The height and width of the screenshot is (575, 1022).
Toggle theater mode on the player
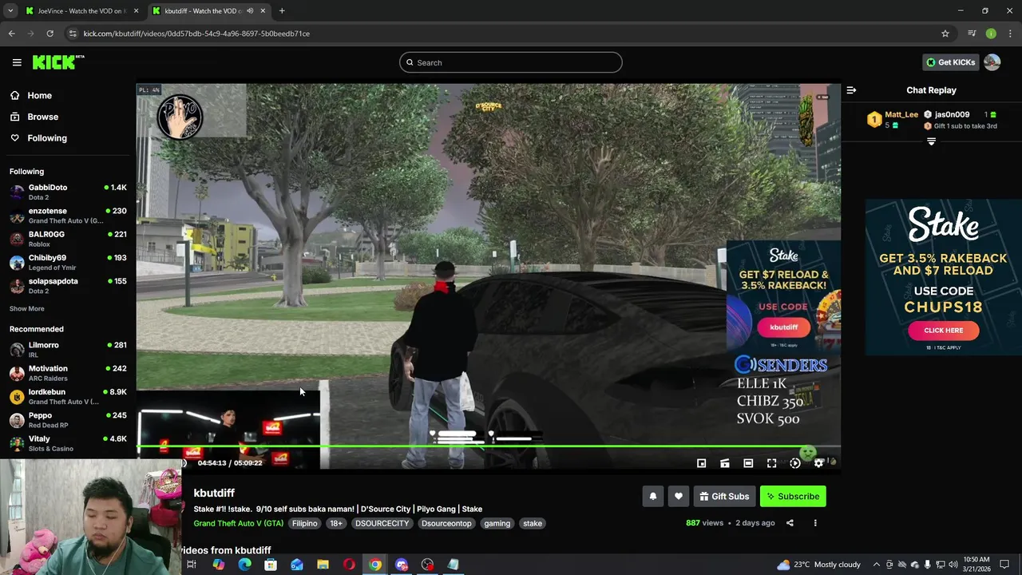pyautogui.click(x=748, y=463)
